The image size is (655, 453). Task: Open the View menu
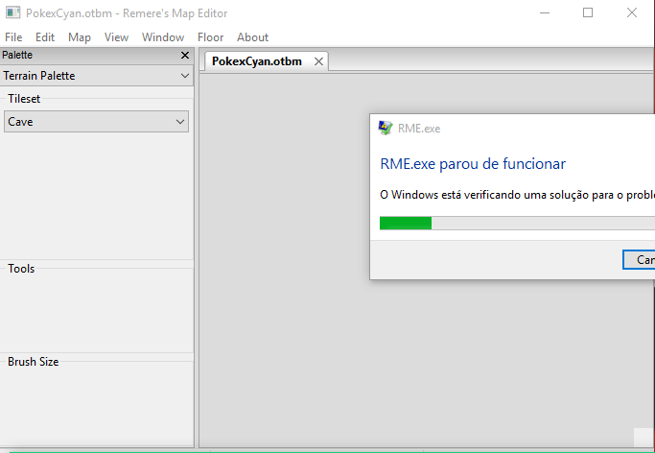(116, 37)
